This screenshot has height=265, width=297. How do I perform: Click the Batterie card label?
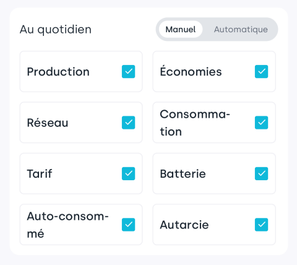183,173
